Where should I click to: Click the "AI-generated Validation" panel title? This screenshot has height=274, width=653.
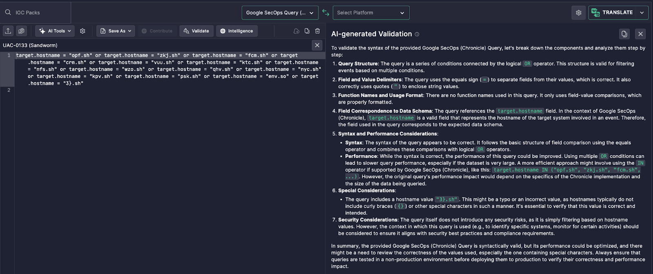(371, 34)
